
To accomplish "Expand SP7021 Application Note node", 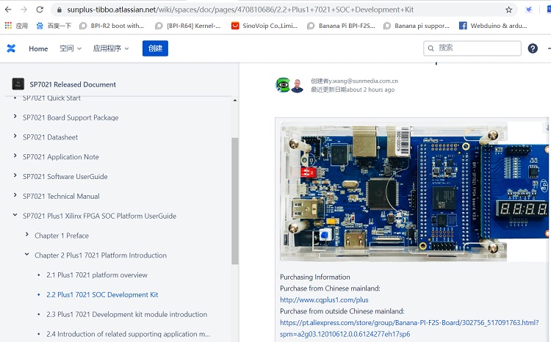I will tap(15, 156).
